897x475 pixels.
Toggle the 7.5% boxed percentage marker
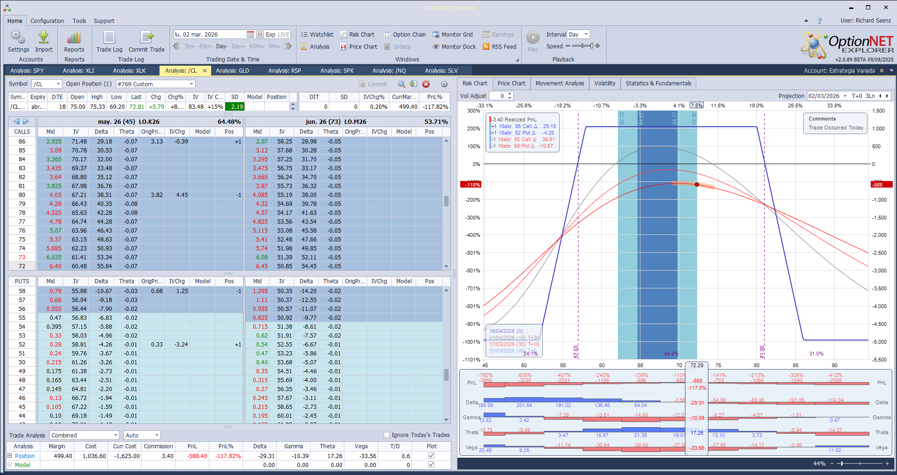(x=697, y=106)
